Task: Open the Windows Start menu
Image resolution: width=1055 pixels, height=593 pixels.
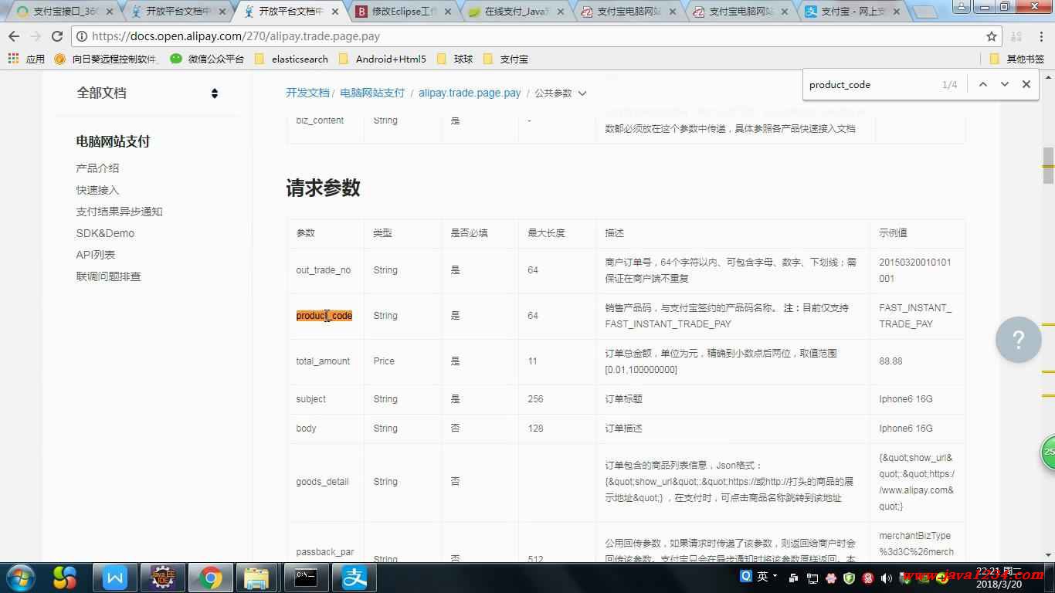Action: pos(21,578)
